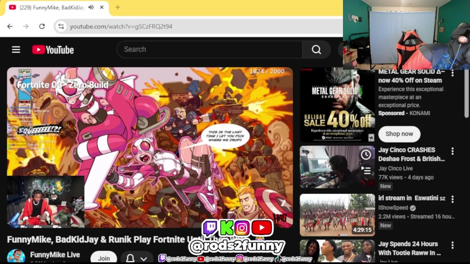Open irl stream in Eswatini thumbnail

pos(337,215)
